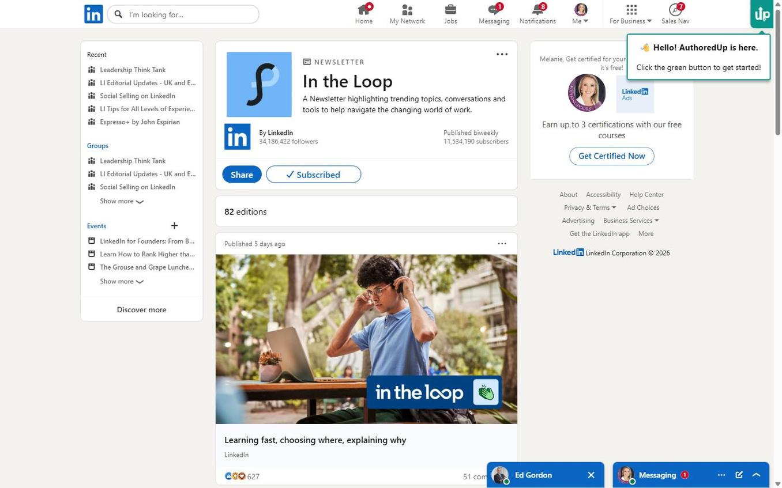
Task: Expand Show more under Groups
Action: 122,201
